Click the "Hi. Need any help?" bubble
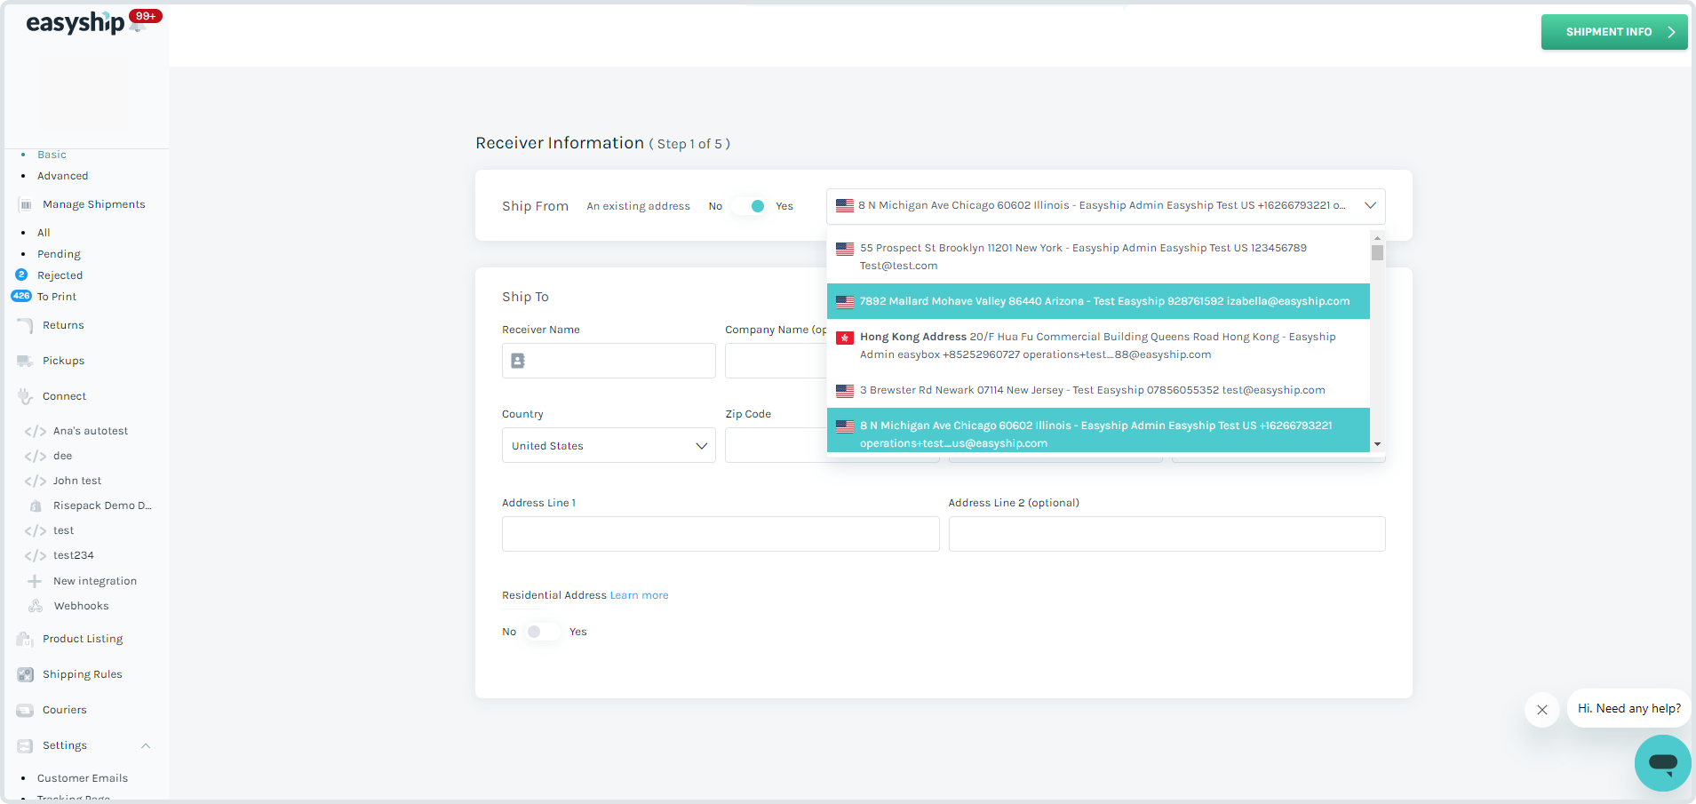 1628,708
